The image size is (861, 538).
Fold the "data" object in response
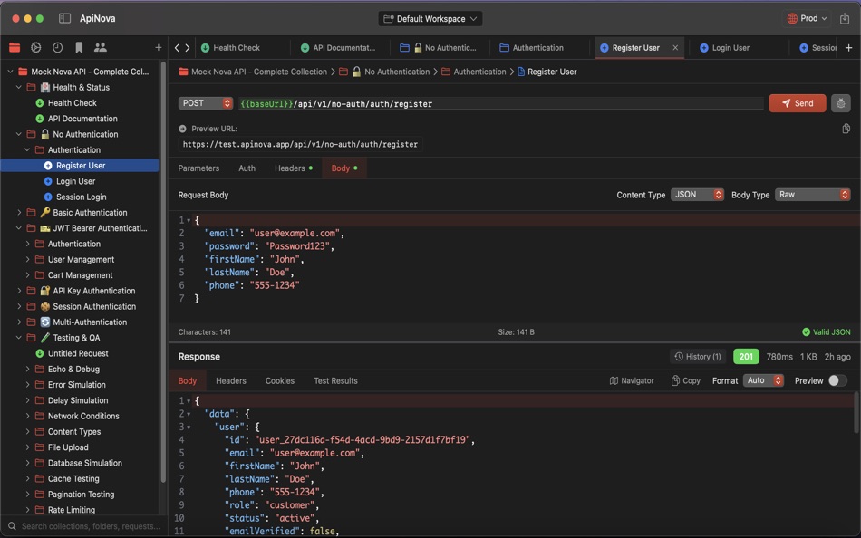189,414
